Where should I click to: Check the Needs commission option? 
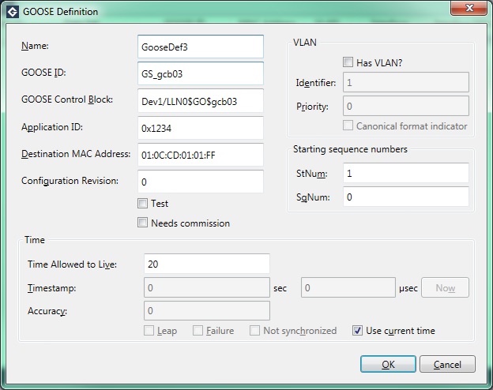pos(142,223)
